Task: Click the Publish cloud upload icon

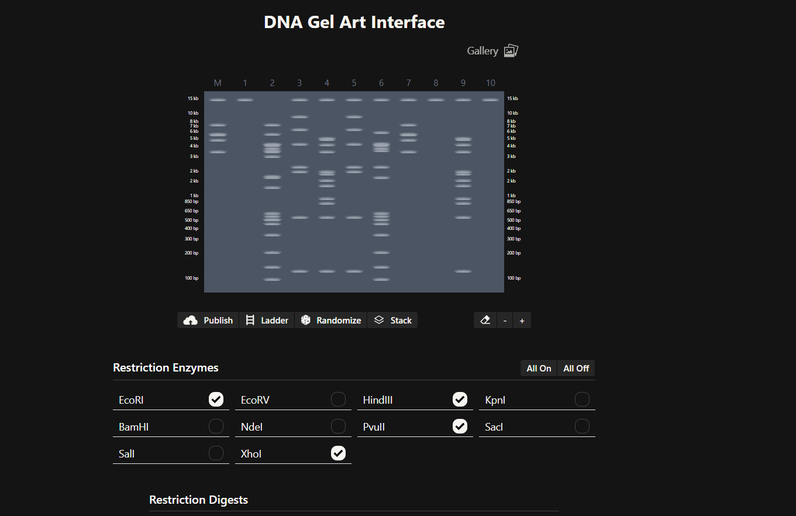Action: [190, 320]
